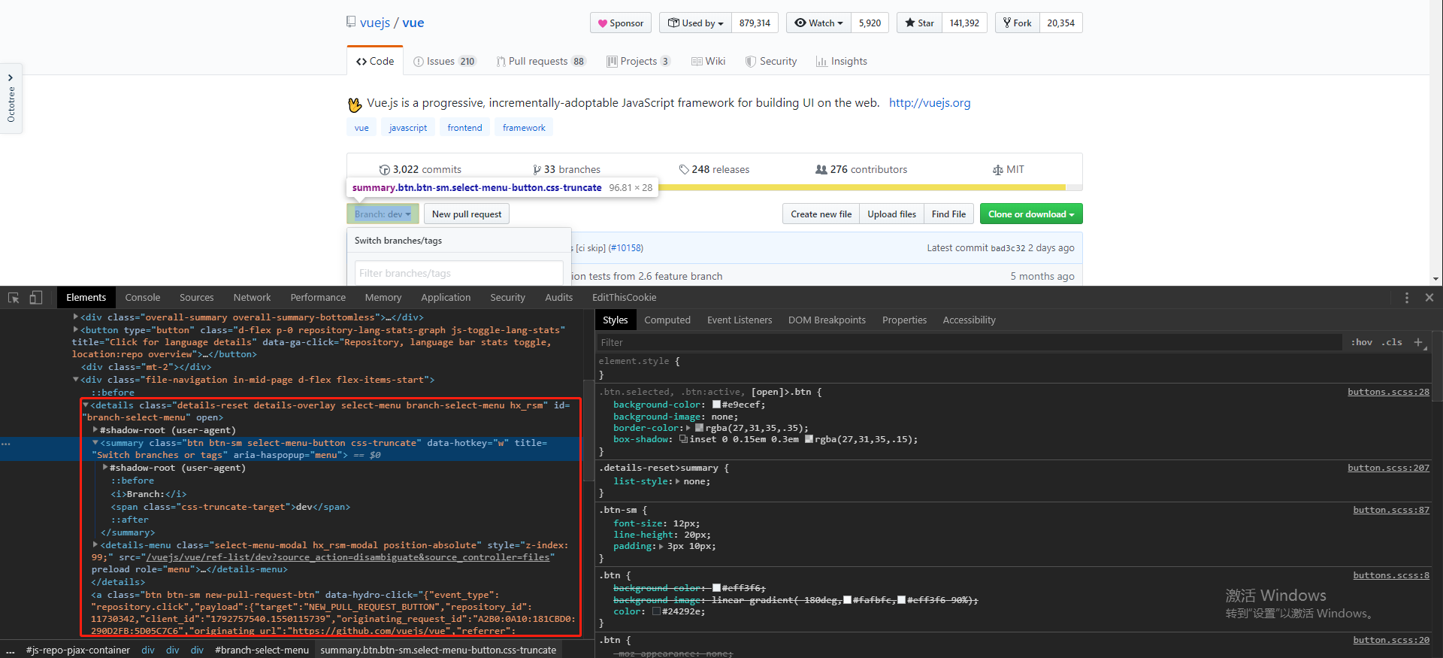Click the Upload files button
The width and height of the screenshot is (1443, 658).
(x=892, y=214)
